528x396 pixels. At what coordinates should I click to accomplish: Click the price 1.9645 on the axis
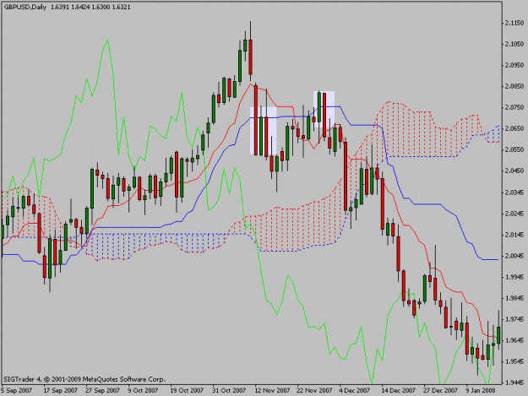click(514, 340)
